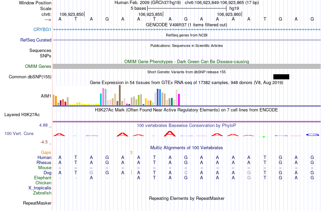
Task: Click the SNPs publications track label
Action: (x=46, y=56)
